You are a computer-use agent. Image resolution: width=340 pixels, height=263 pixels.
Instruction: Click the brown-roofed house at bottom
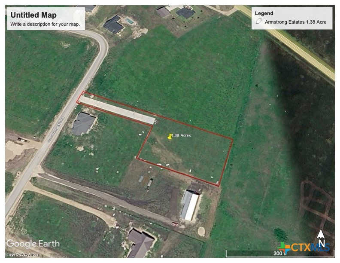[140, 242]
